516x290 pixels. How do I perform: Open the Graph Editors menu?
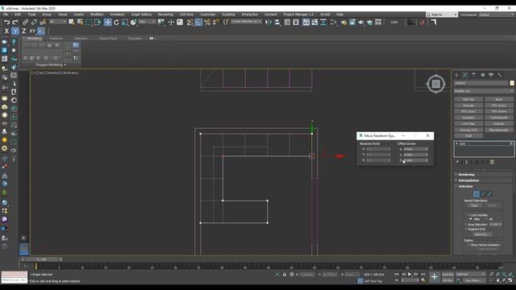[x=141, y=14]
